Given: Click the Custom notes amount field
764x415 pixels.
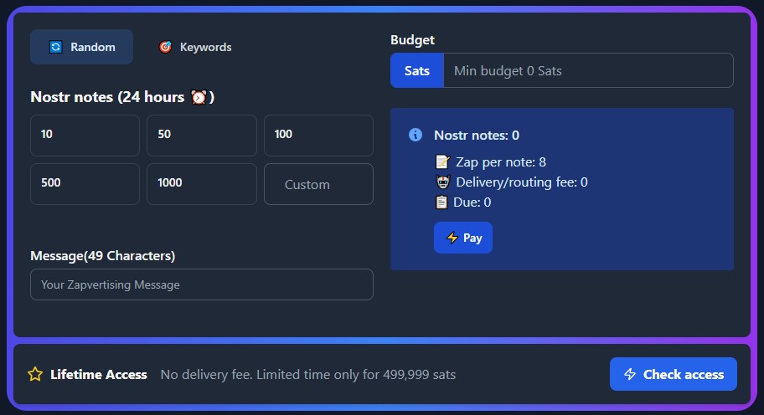Looking at the screenshot, I should pyautogui.click(x=318, y=184).
